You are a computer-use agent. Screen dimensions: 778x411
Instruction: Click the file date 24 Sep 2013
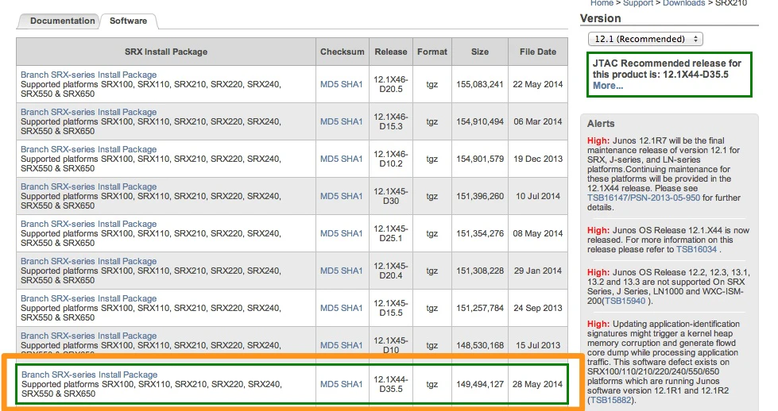click(x=538, y=308)
